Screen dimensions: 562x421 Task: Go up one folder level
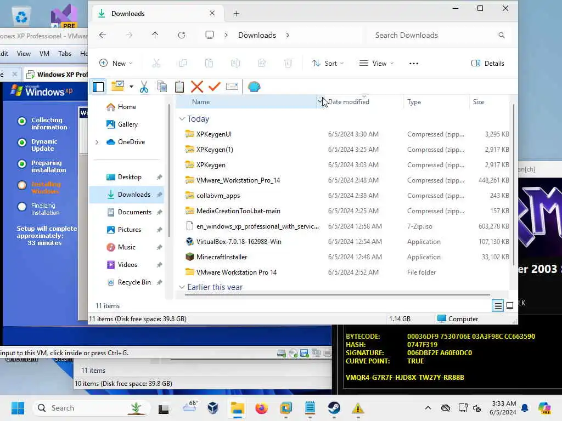pyautogui.click(x=155, y=35)
